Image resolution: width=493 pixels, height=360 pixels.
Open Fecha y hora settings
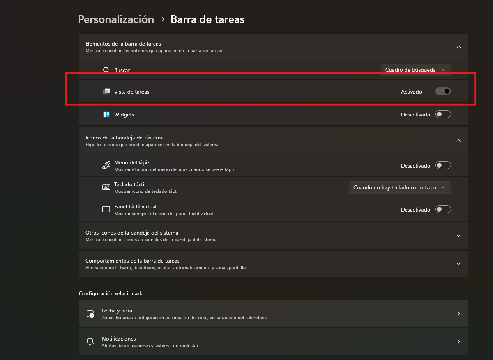coord(273,314)
